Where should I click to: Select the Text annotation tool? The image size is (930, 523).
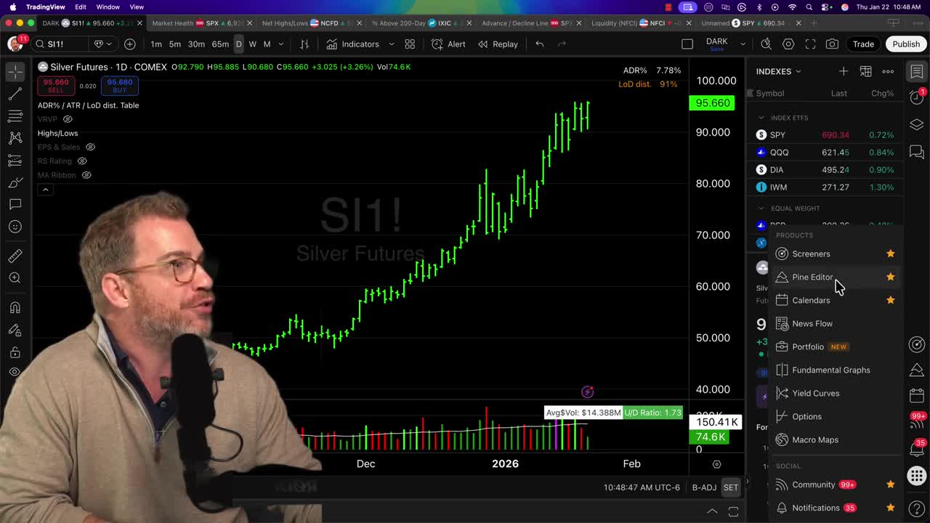point(15,204)
